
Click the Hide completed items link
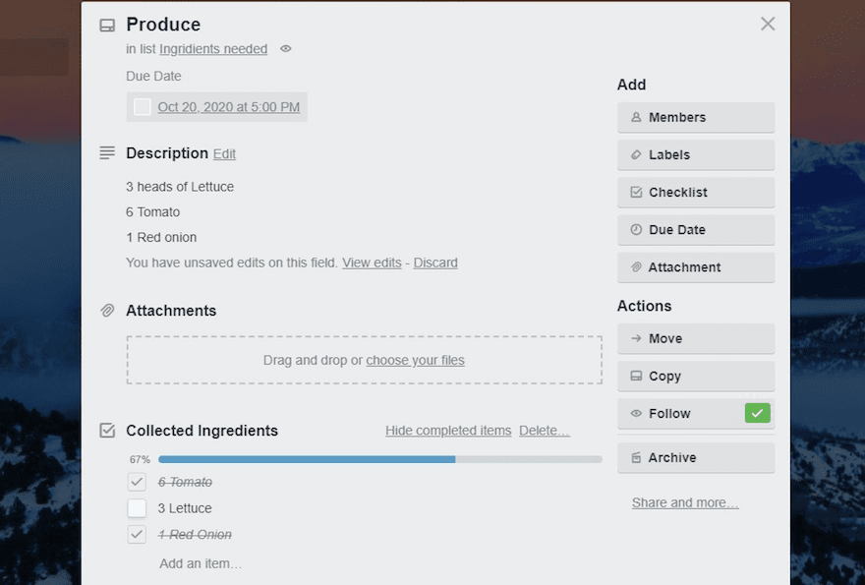[x=448, y=431]
